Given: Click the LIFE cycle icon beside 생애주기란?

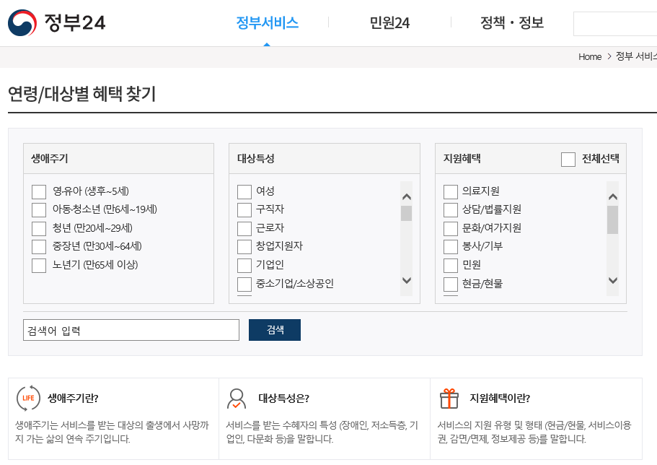Looking at the screenshot, I should 28,398.
